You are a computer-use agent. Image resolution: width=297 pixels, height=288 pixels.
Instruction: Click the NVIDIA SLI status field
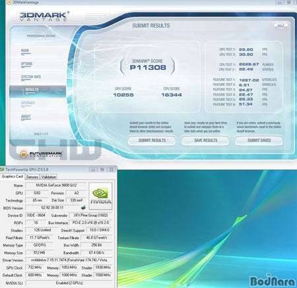click(69, 283)
